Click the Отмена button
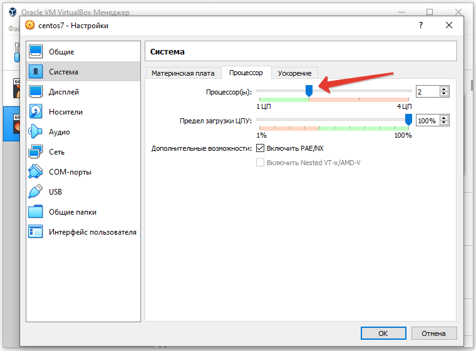Viewport: 476px width, 351px height. coord(433,333)
